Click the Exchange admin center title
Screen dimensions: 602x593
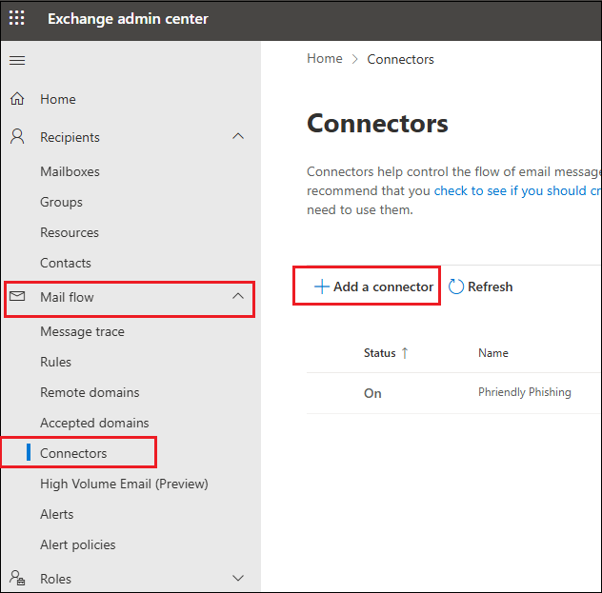tap(128, 19)
